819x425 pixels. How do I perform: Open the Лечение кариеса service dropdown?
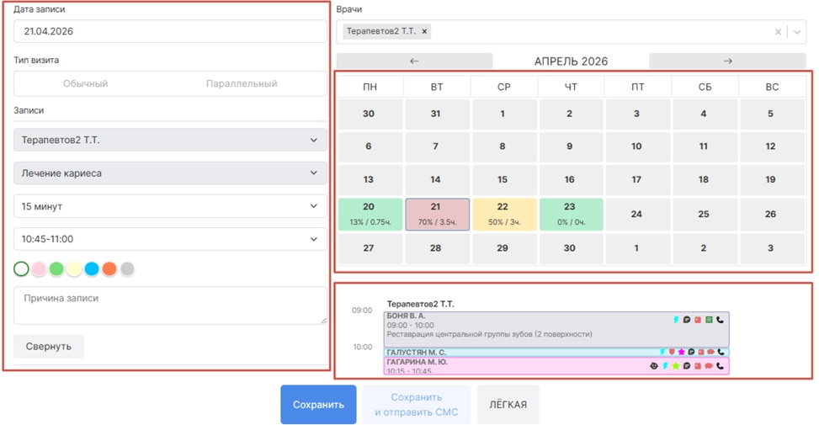pyautogui.click(x=170, y=173)
